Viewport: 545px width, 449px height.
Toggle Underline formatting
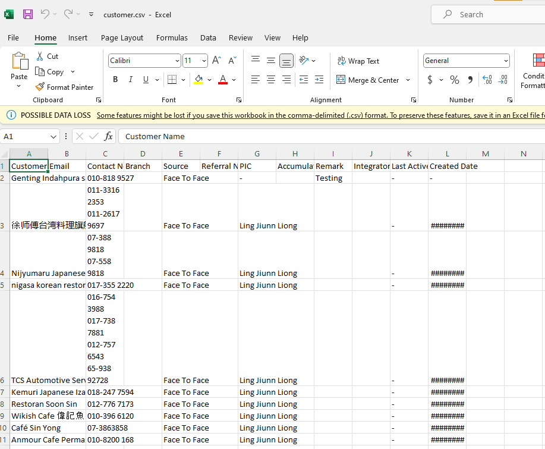tap(146, 80)
